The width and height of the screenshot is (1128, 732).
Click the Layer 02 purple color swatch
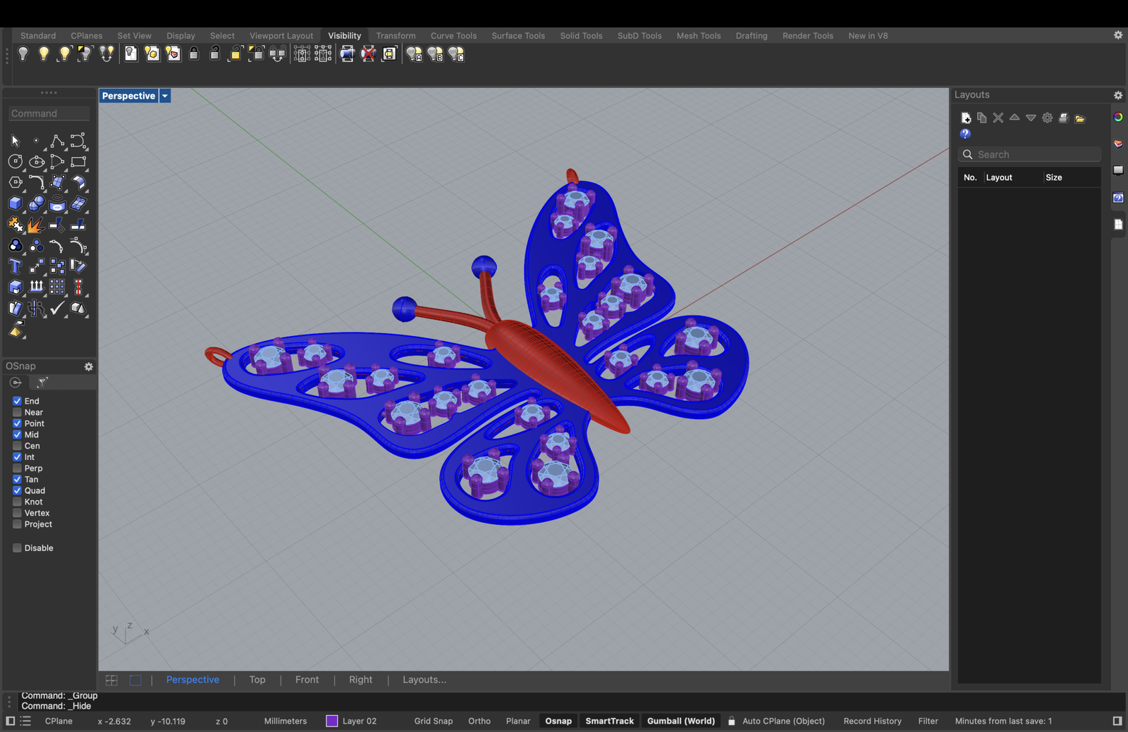(332, 721)
